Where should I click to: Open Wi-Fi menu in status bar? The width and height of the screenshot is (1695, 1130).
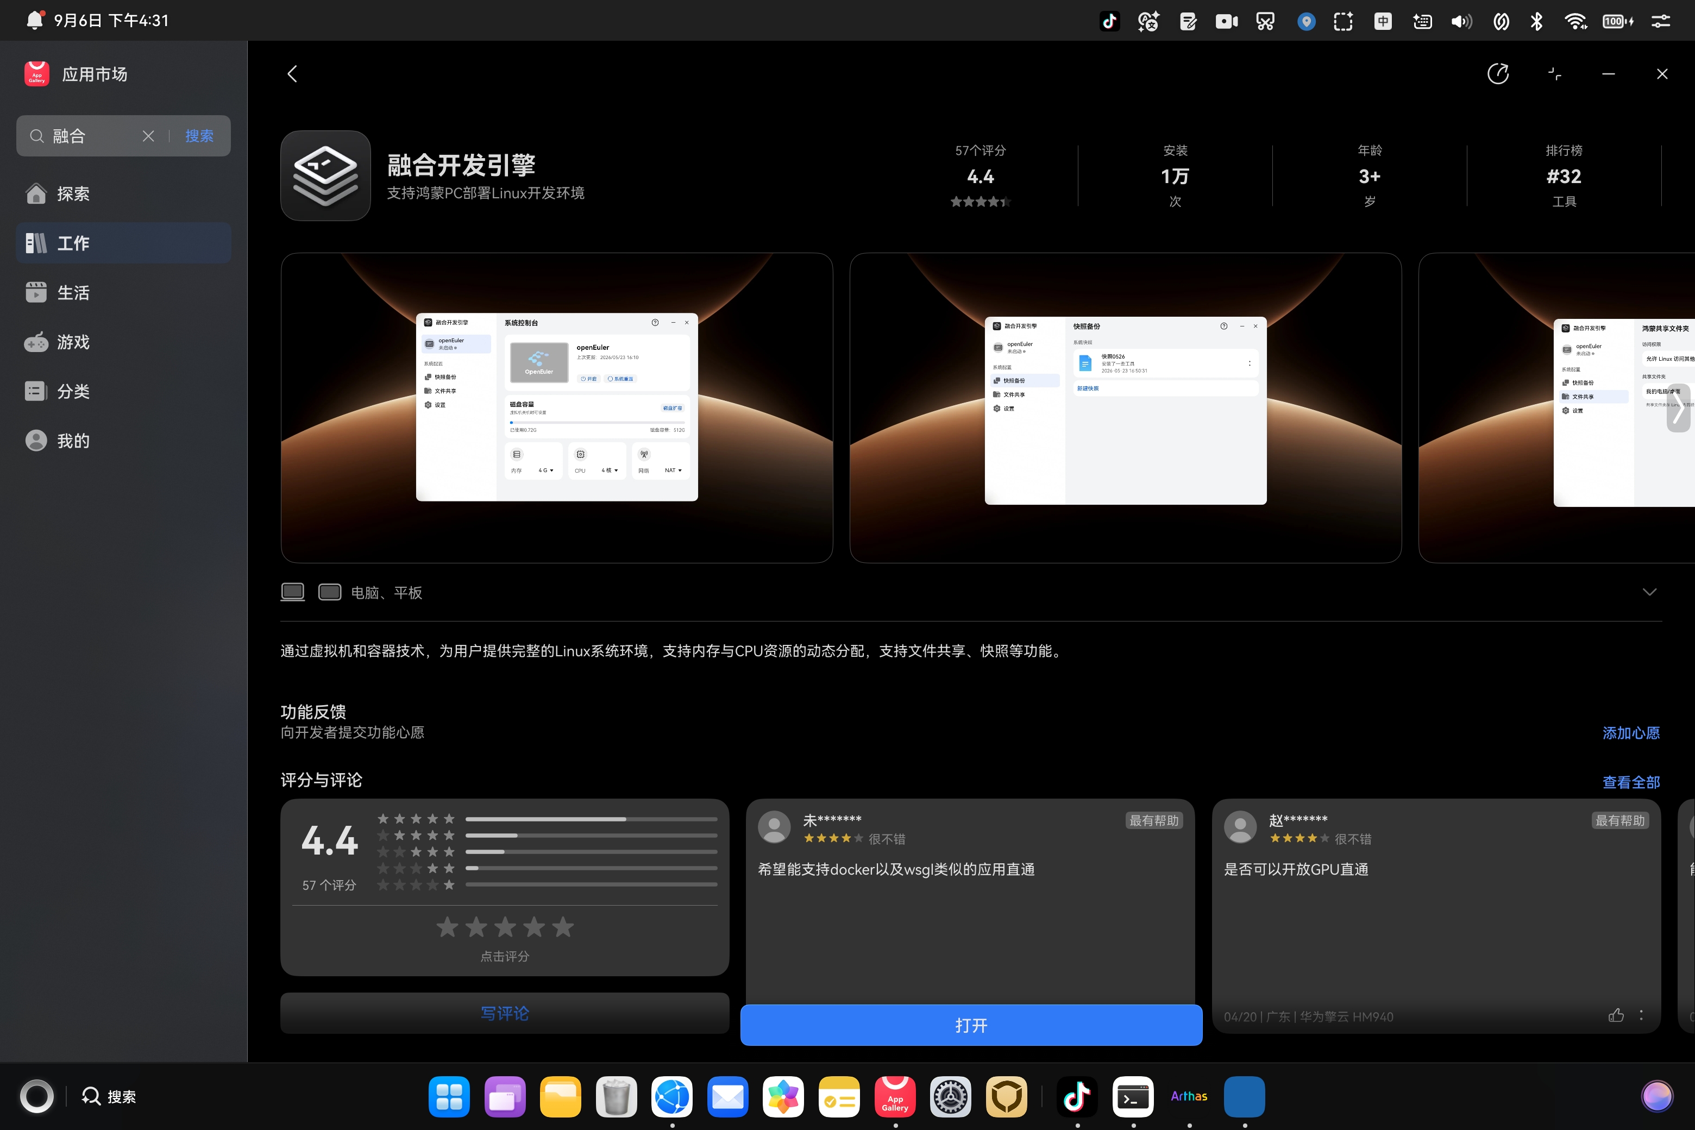[x=1576, y=21]
